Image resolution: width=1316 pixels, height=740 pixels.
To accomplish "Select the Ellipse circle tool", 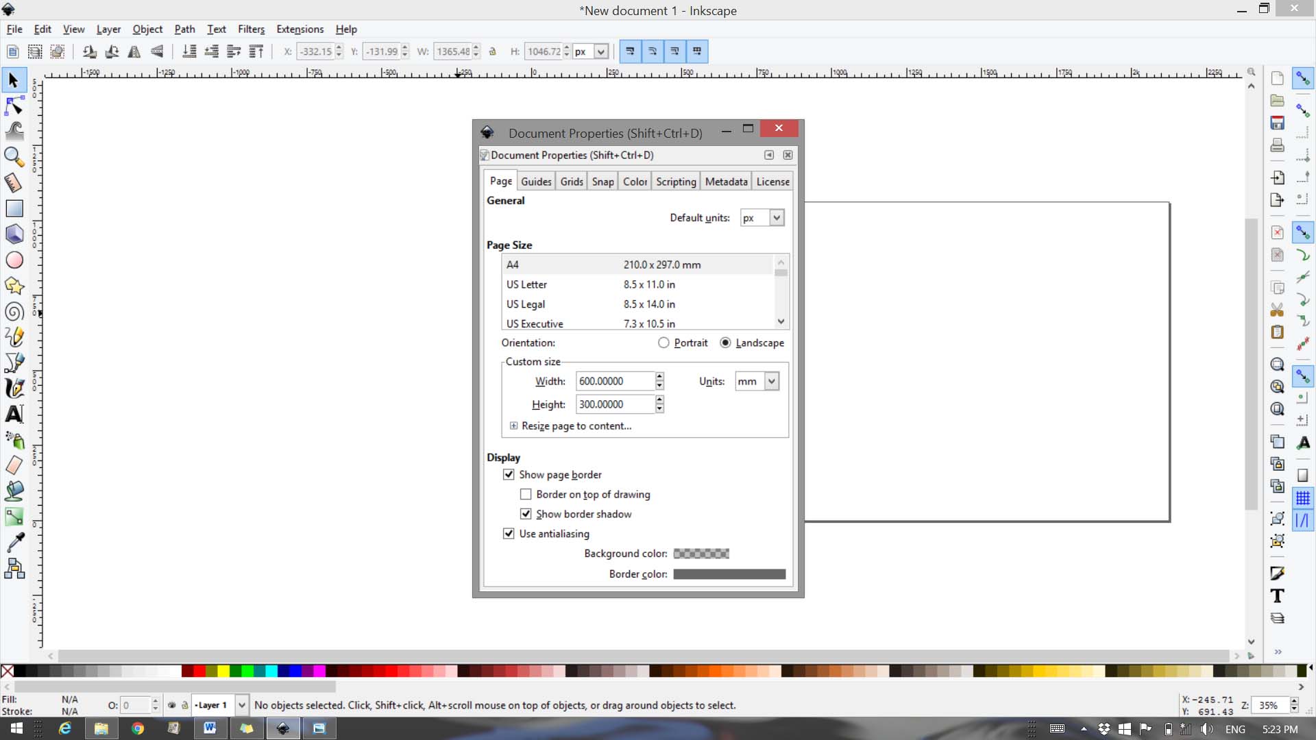I will pos(14,260).
